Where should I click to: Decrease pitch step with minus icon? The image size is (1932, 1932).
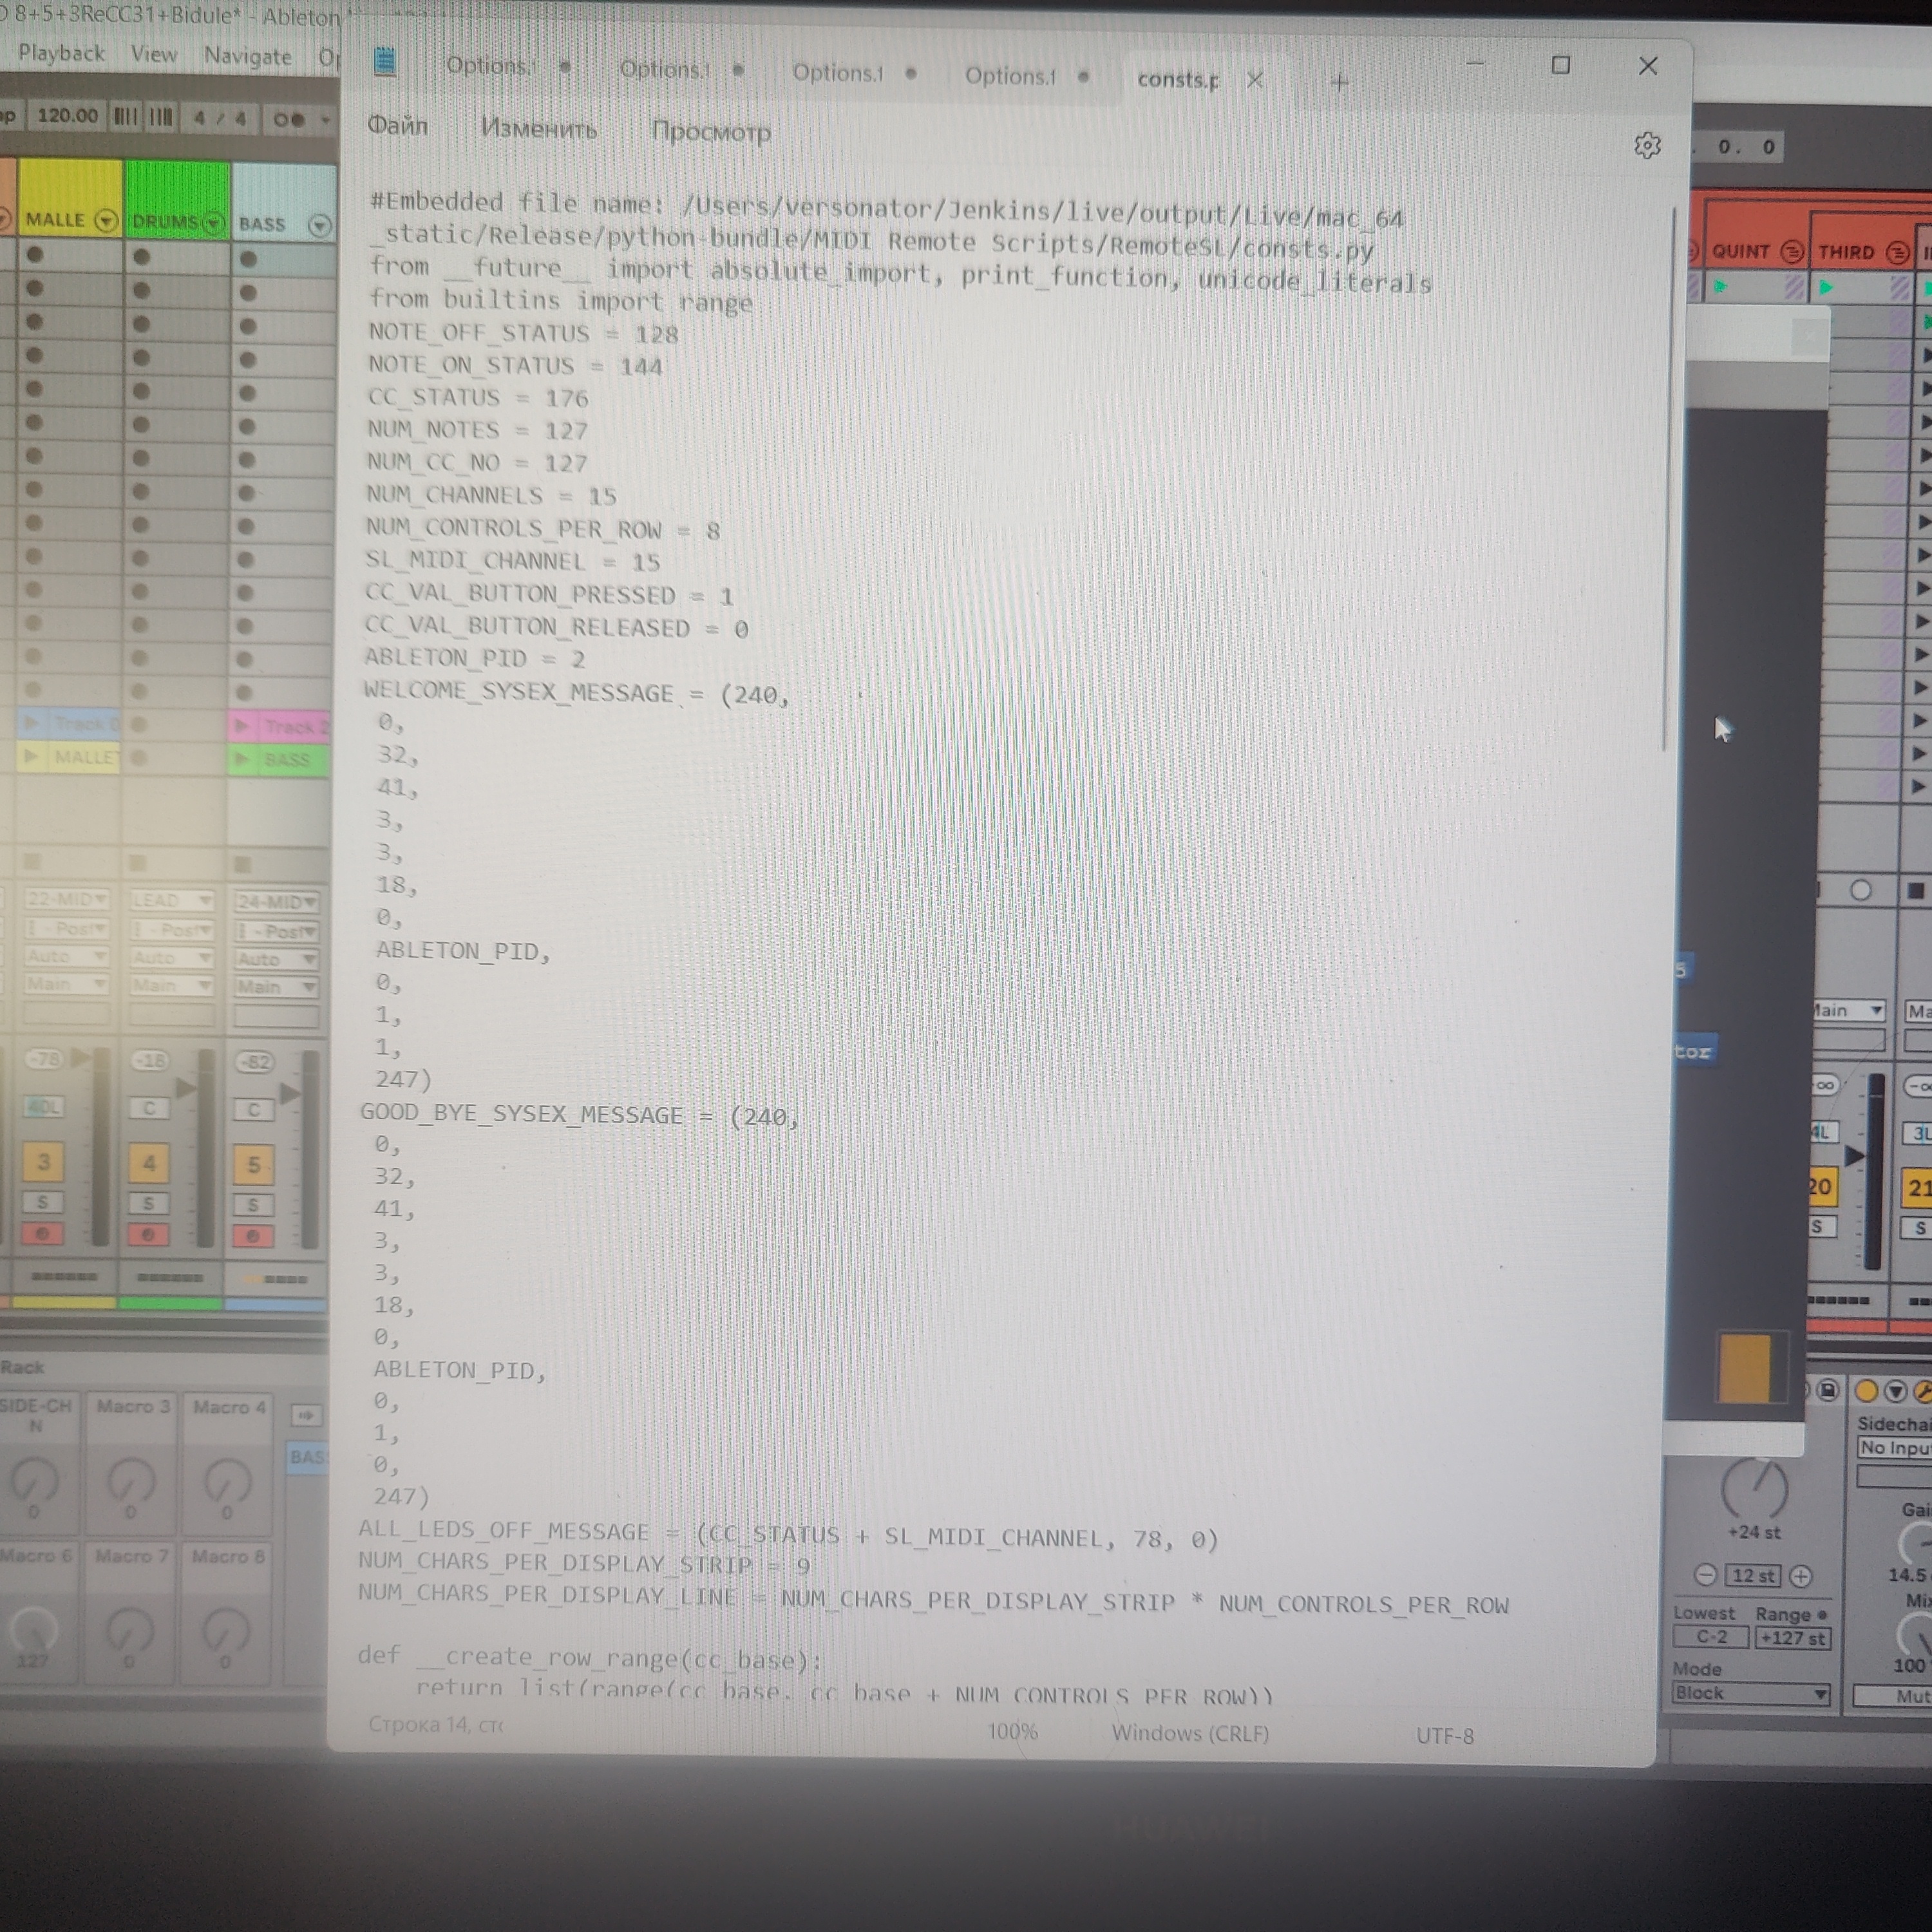[x=1706, y=1575]
